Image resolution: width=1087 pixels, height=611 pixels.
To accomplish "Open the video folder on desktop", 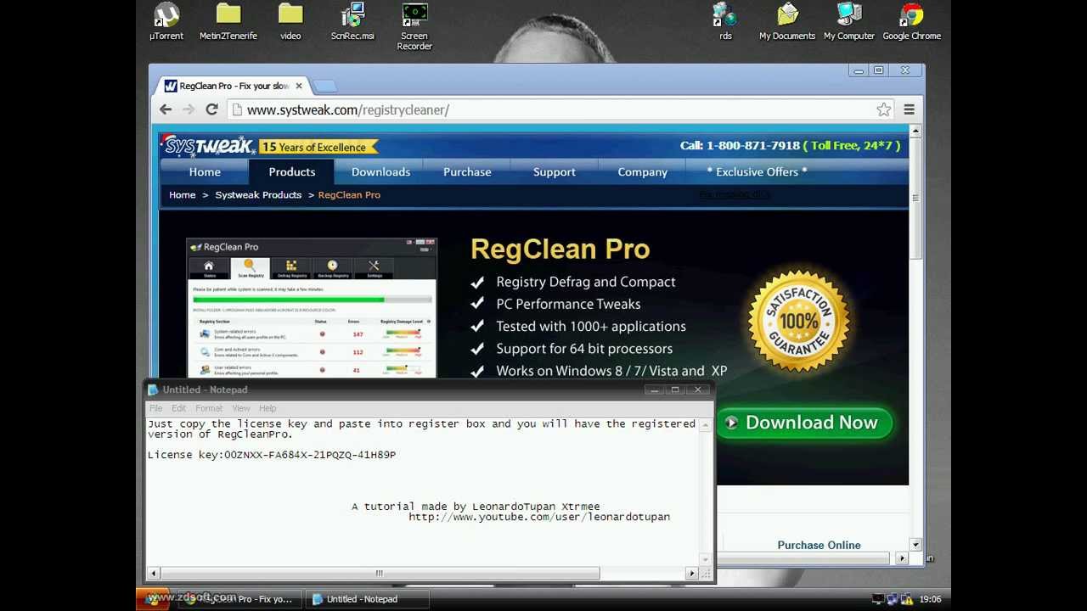I will [x=290, y=21].
